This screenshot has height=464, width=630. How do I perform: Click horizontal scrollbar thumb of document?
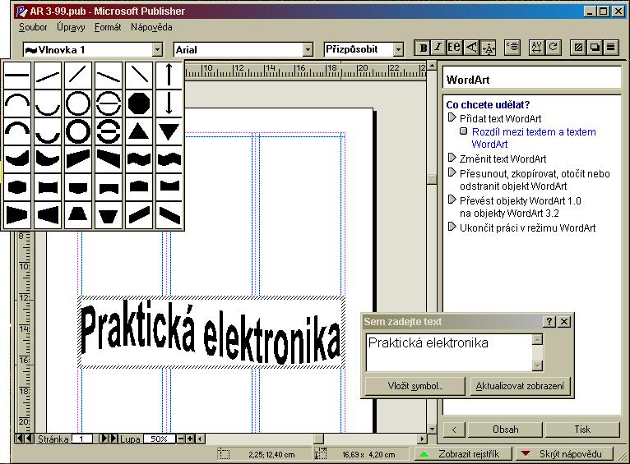319,439
